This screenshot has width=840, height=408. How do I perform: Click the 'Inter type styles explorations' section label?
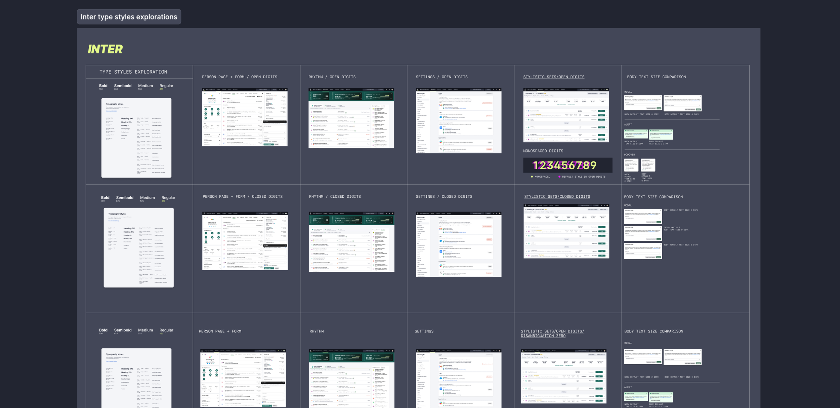129,17
